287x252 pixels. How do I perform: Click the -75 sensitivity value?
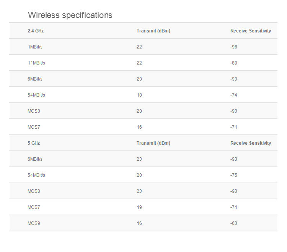point(234,175)
